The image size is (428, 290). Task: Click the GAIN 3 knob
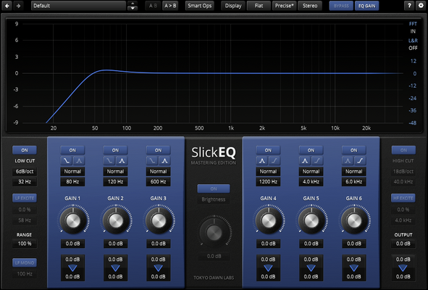159,220
